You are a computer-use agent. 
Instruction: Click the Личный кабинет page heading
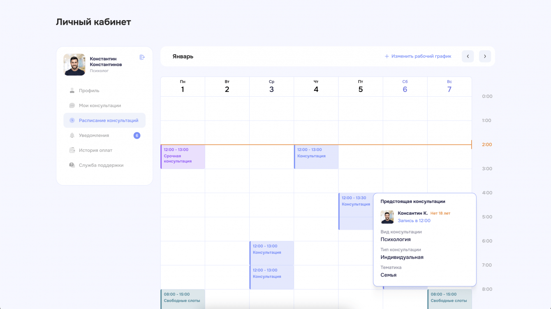[x=93, y=22]
